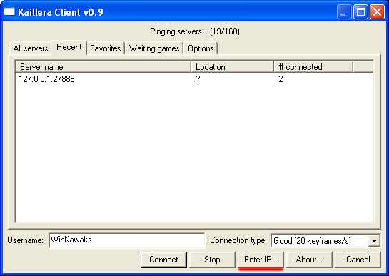The height and width of the screenshot is (276, 389).
Task: Click the connected count '2' cell
Action: tap(281, 79)
